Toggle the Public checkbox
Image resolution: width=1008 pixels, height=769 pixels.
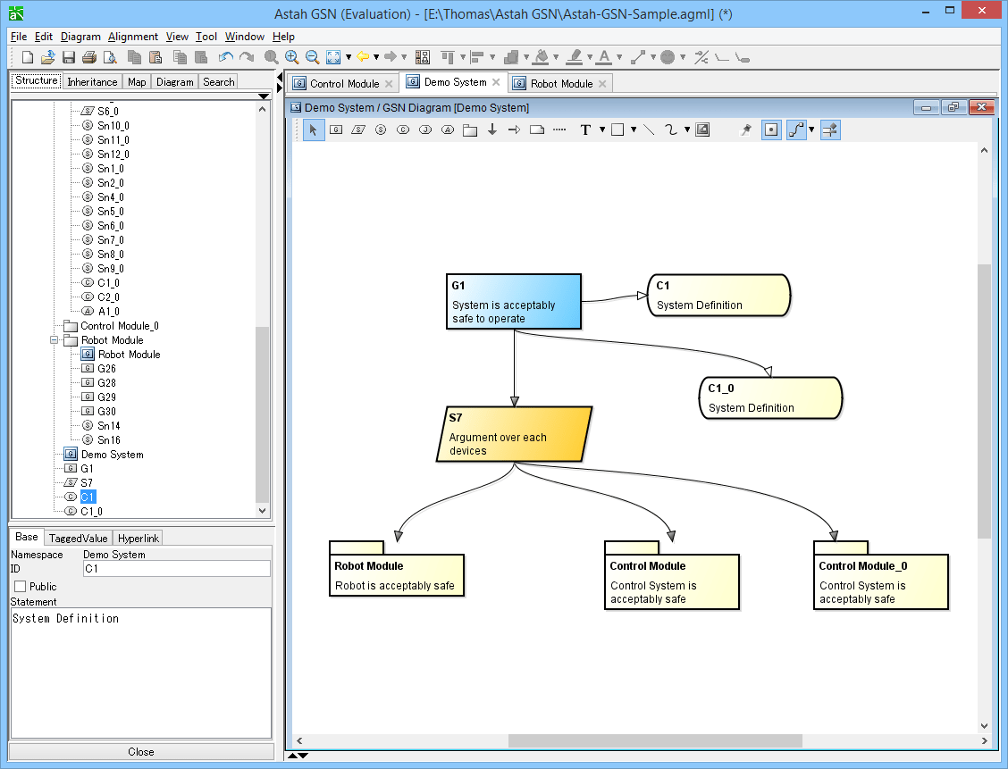(x=20, y=587)
